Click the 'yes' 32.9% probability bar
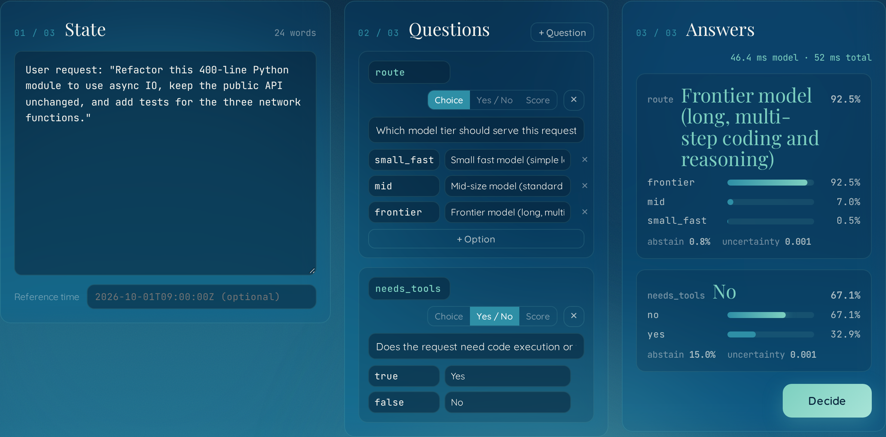886x437 pixels. 770,334
